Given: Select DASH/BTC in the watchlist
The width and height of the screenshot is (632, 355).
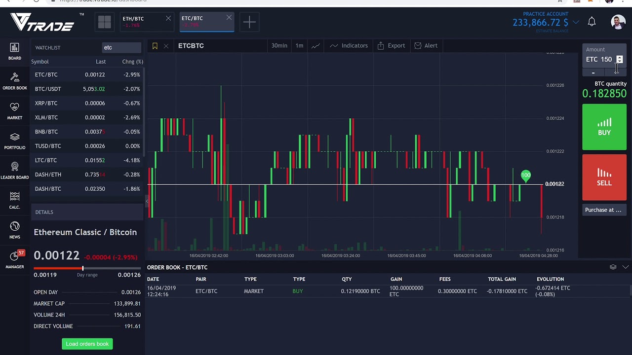Looking at the screenshot, I should coord(87,189).
